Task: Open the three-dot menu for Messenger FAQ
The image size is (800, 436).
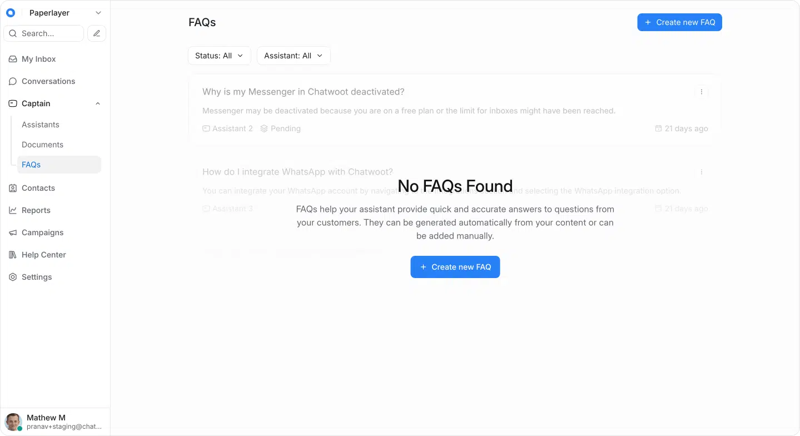Action: coord(702,92)
